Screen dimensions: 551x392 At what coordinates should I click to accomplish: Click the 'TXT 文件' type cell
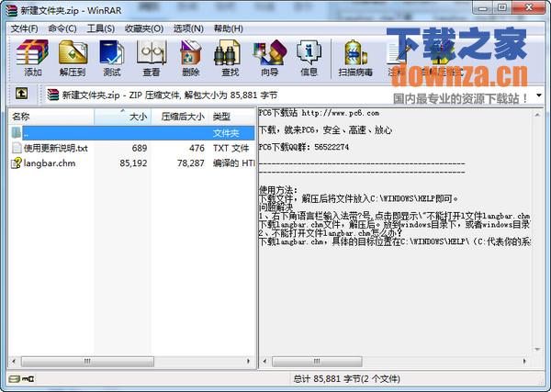(231, 148)
